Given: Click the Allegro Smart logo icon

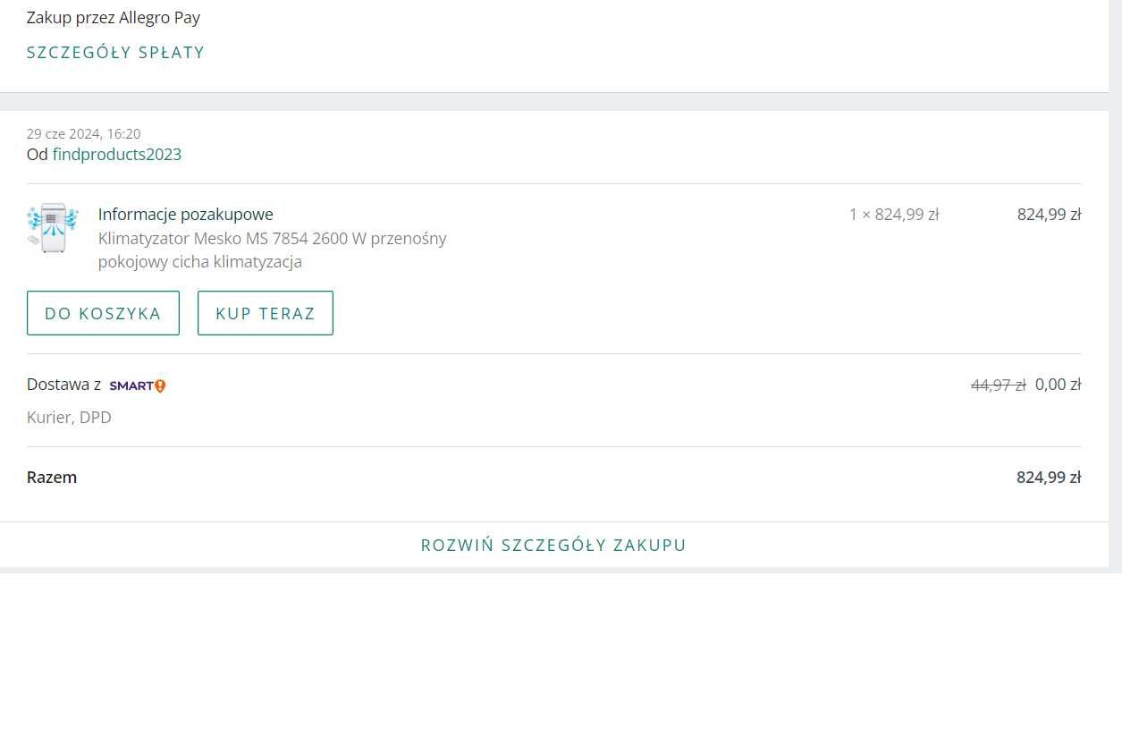Looking at the screenshot, I should 138,385.
